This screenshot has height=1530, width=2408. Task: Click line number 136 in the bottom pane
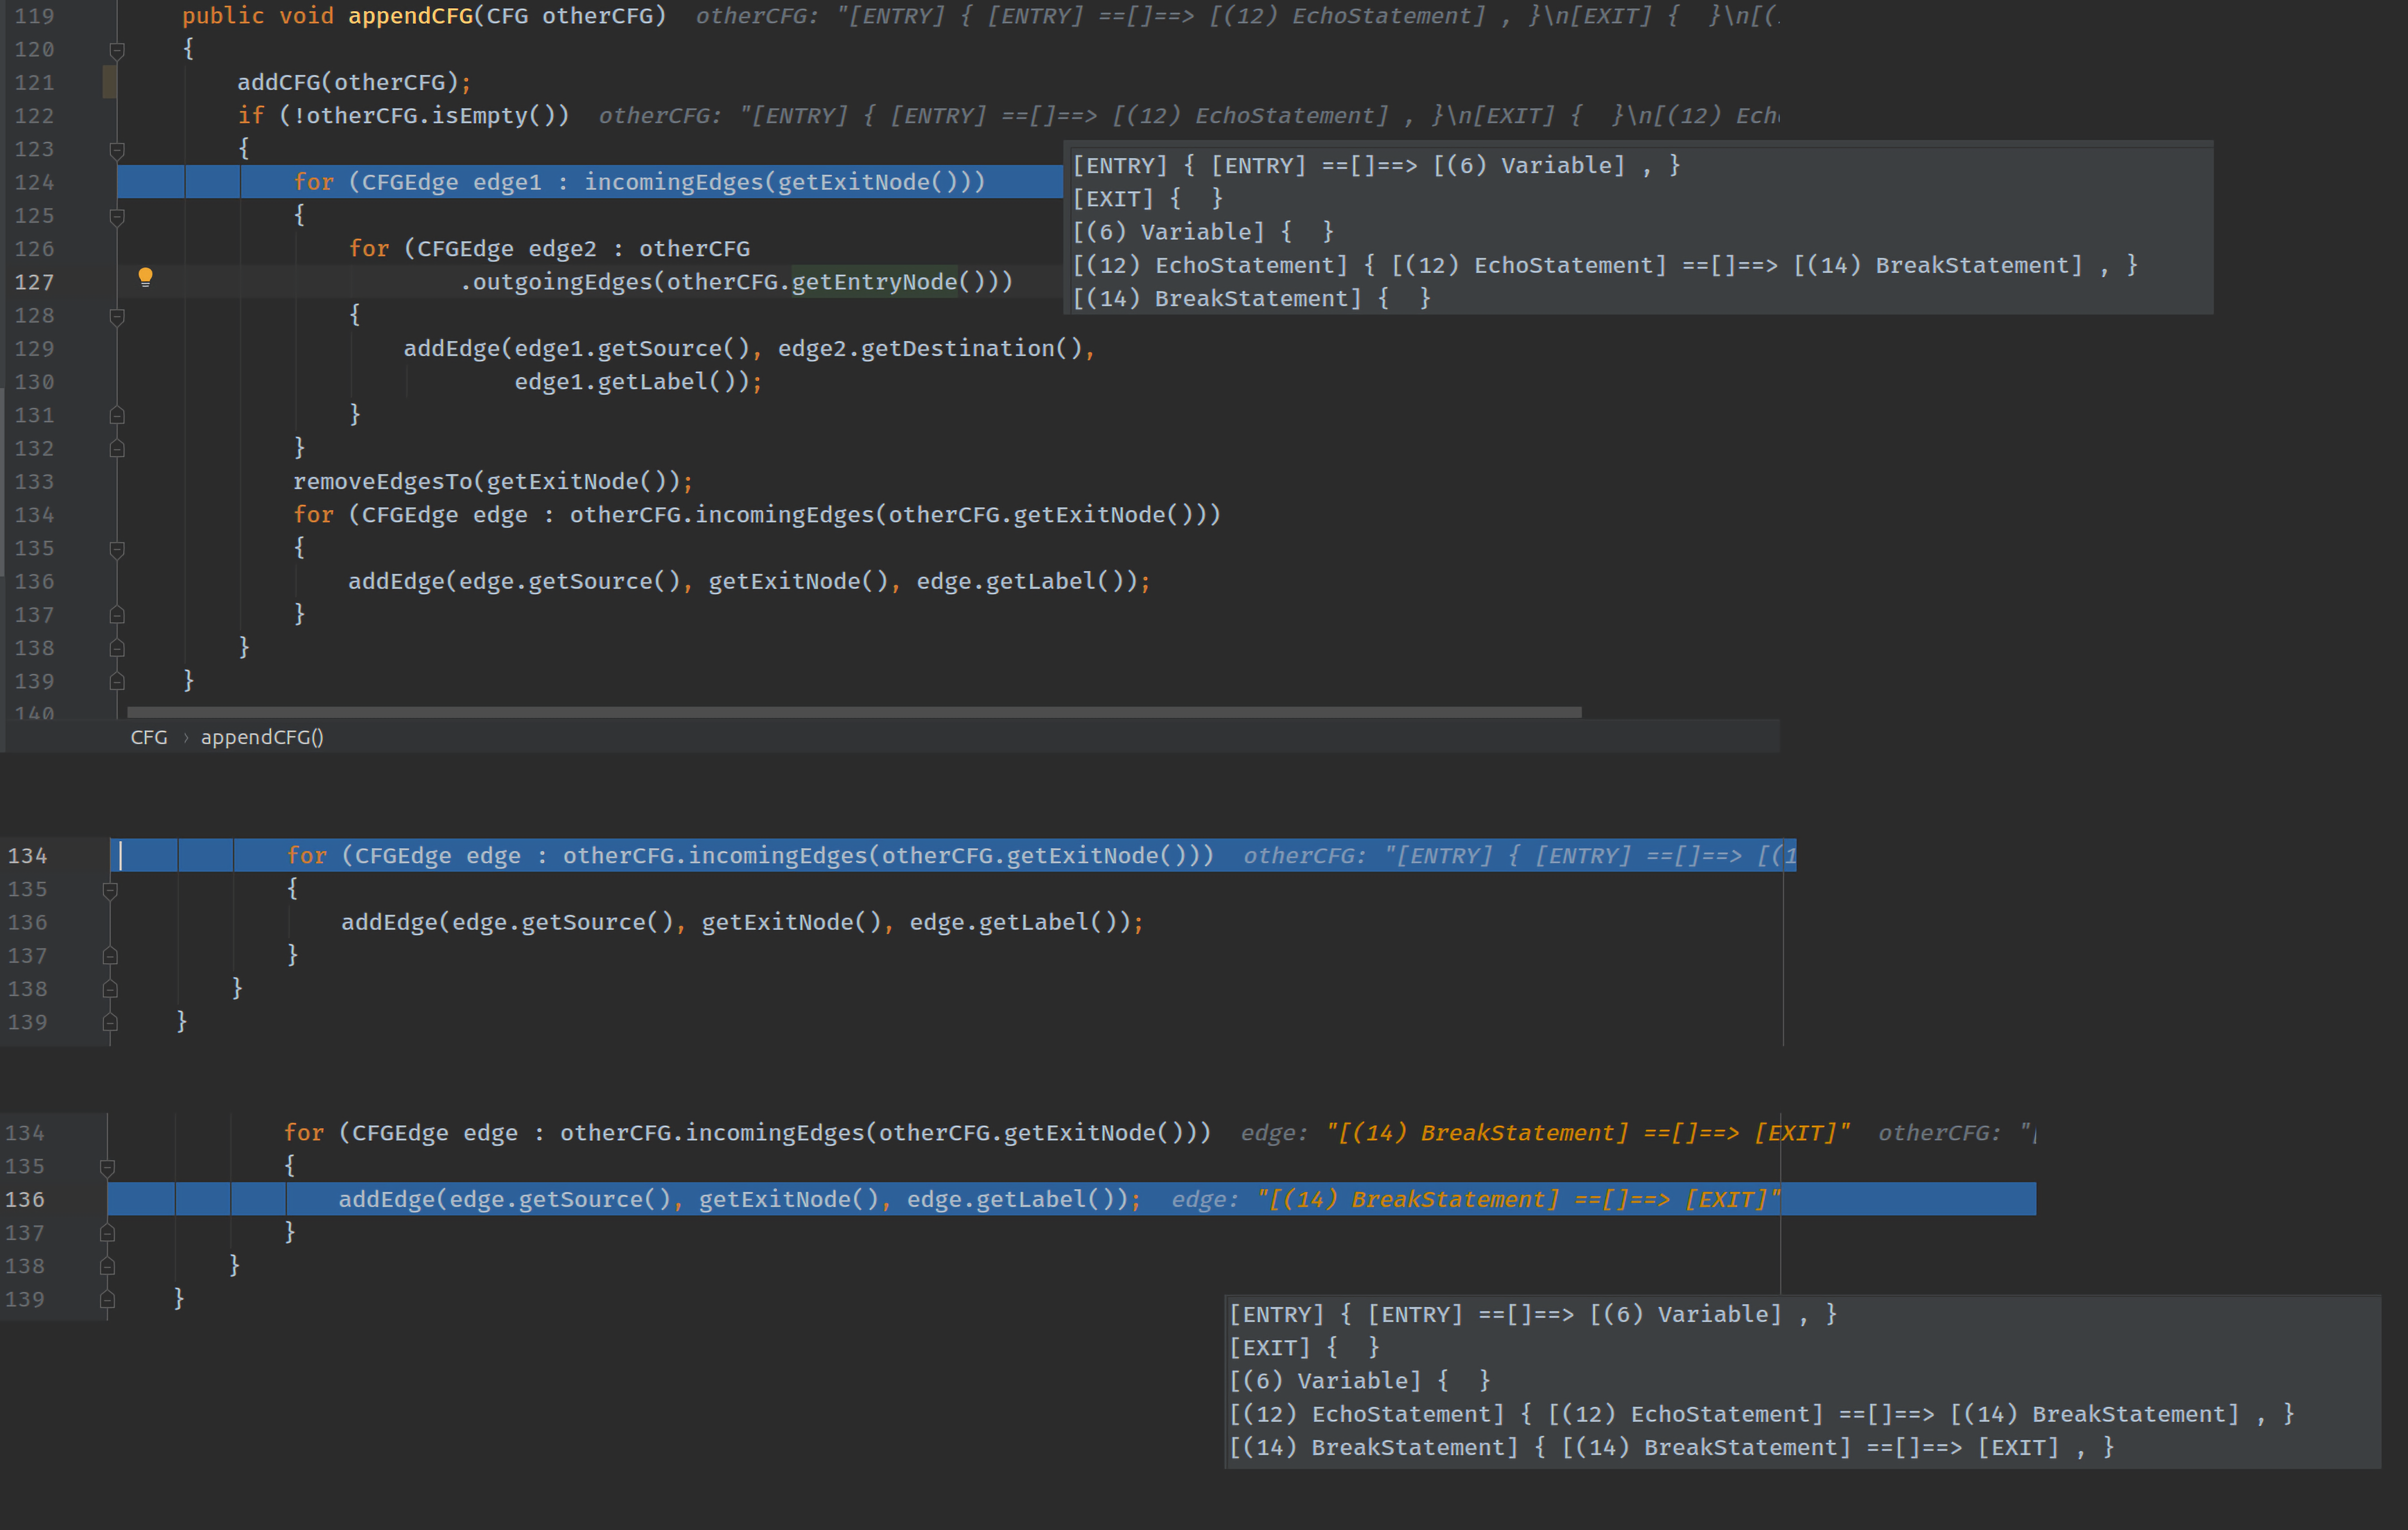[x=25, y=1199]
